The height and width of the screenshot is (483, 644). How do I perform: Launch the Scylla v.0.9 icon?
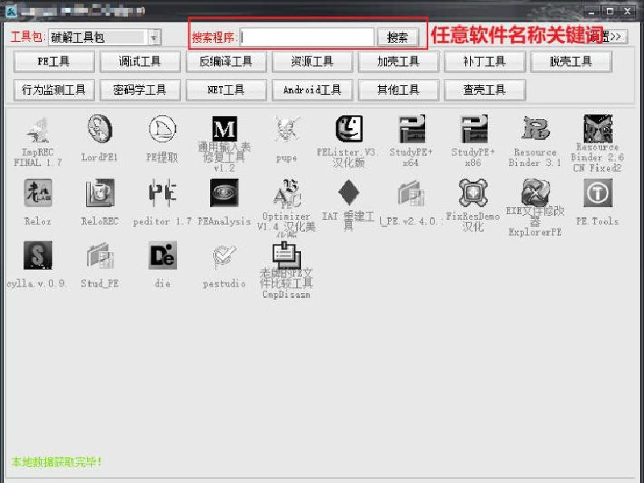point(38,255)
